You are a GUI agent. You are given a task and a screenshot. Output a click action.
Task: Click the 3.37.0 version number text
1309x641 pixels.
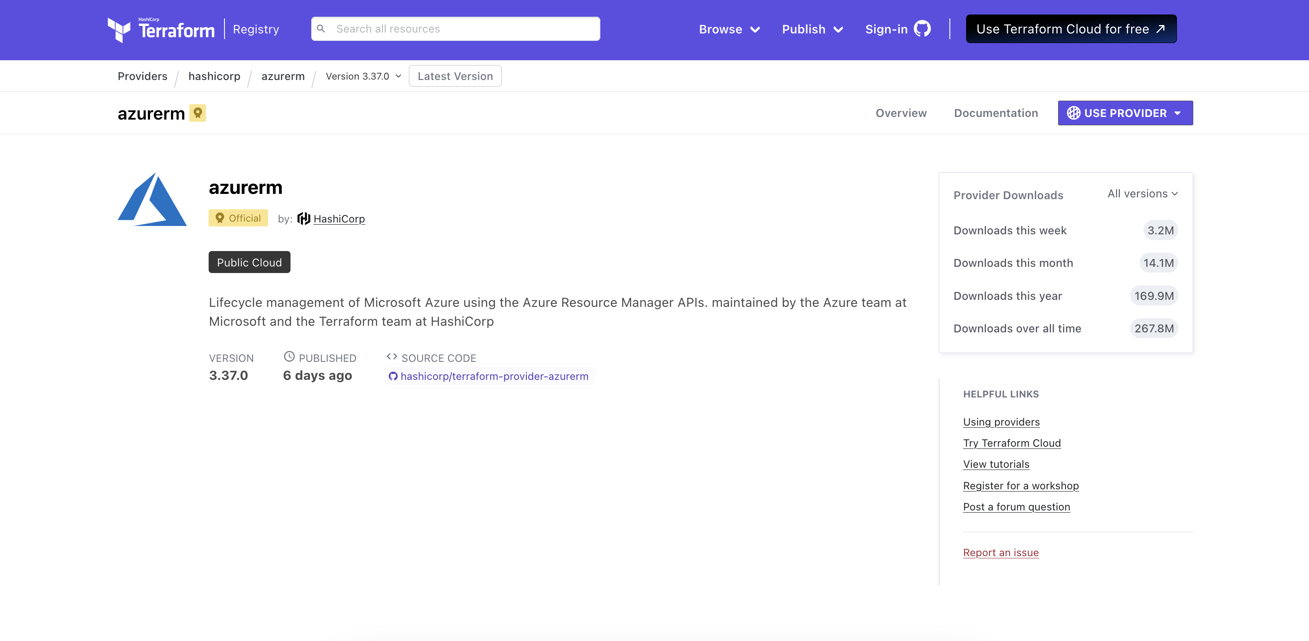click(x=229, y=375)
